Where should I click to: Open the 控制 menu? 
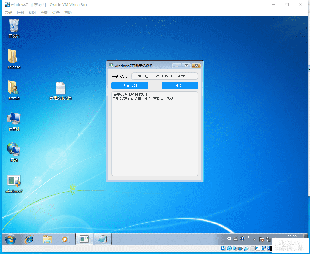[20, 13]
